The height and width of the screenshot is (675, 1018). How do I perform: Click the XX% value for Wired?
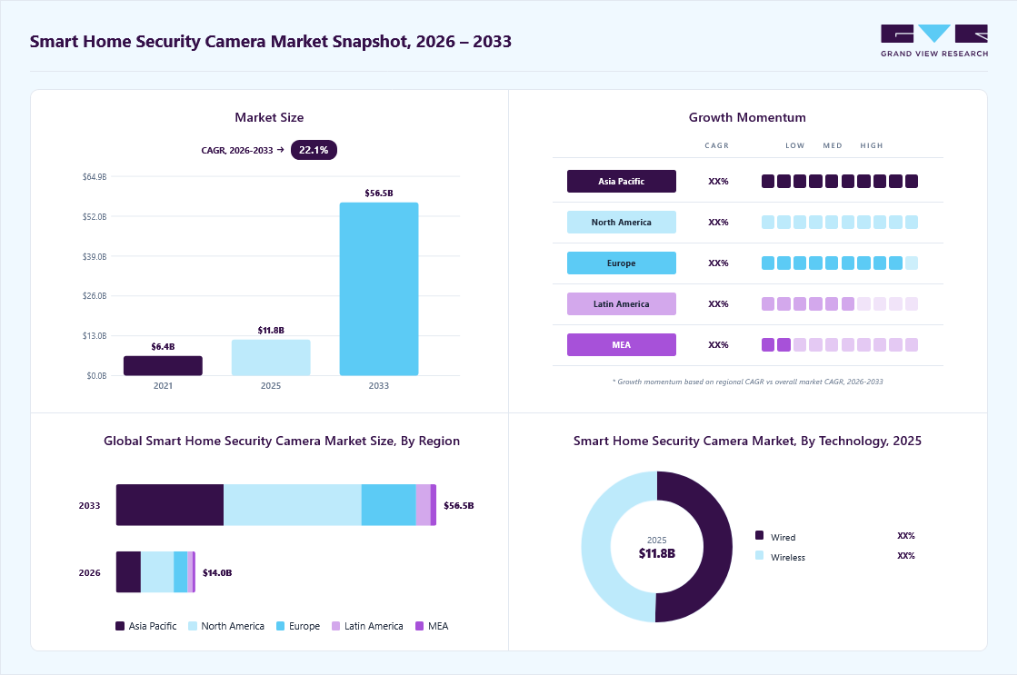point(905,536)
